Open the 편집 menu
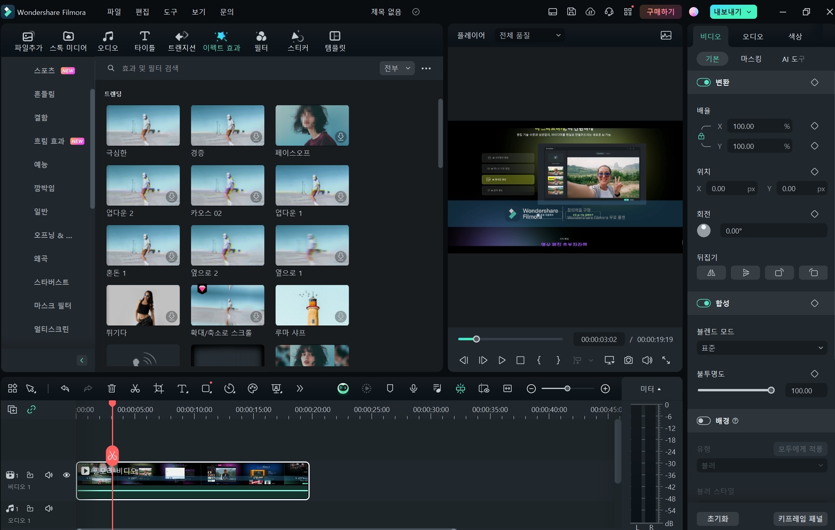Image resolution: width=835 pixels, height=530 pixels. pos(142,12)
